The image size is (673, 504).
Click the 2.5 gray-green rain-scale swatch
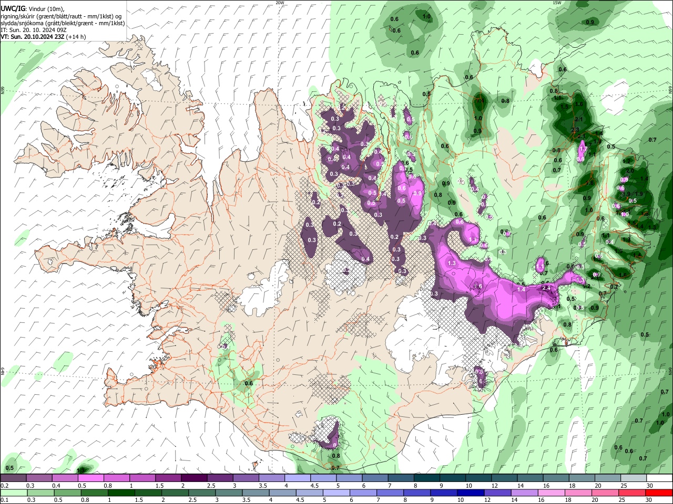[x=202, y=493]
